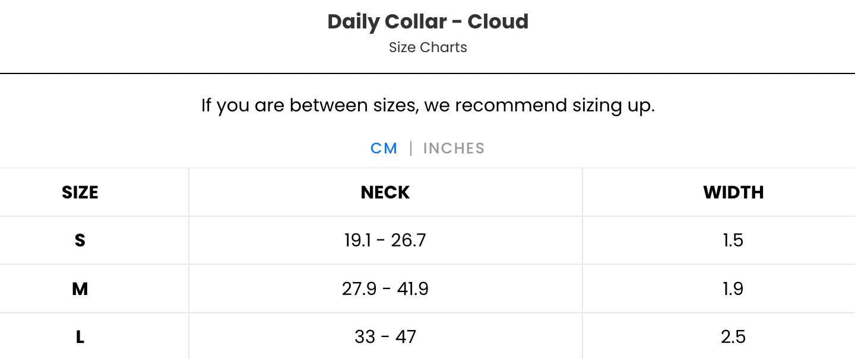Select the WIDTH column header

click(x=733, y=192)
